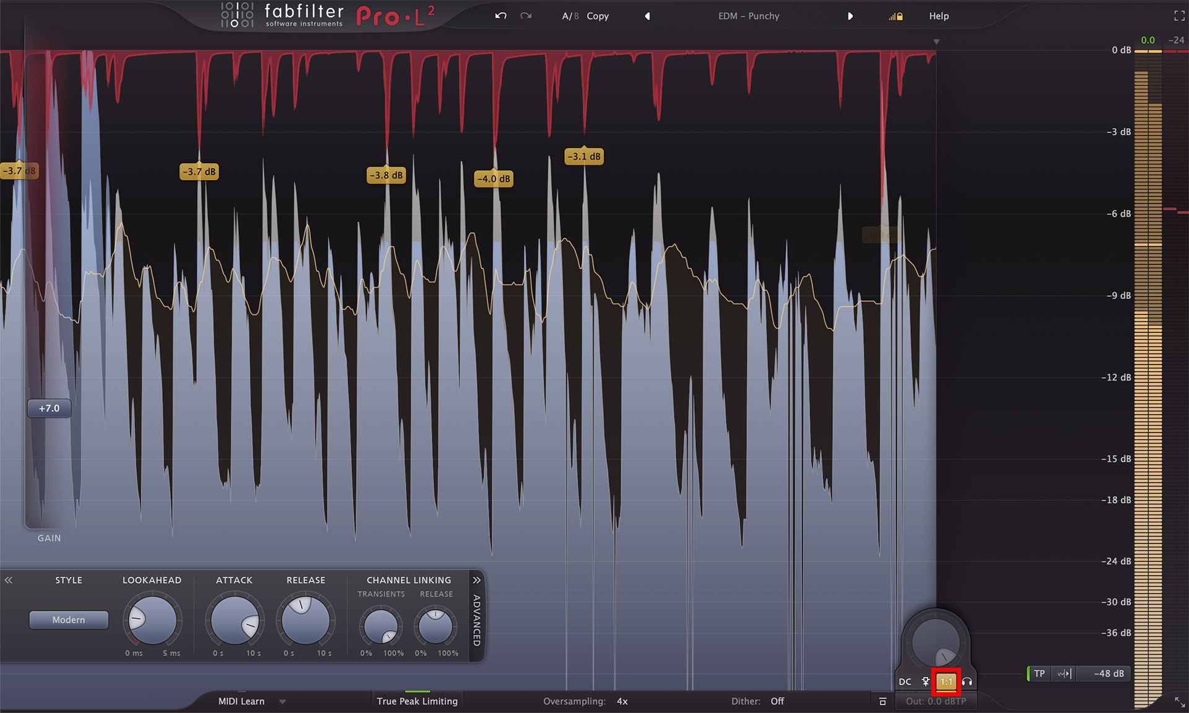
Task: Open MIDI Learn dropdown arrow
Action: pos(282,702)
